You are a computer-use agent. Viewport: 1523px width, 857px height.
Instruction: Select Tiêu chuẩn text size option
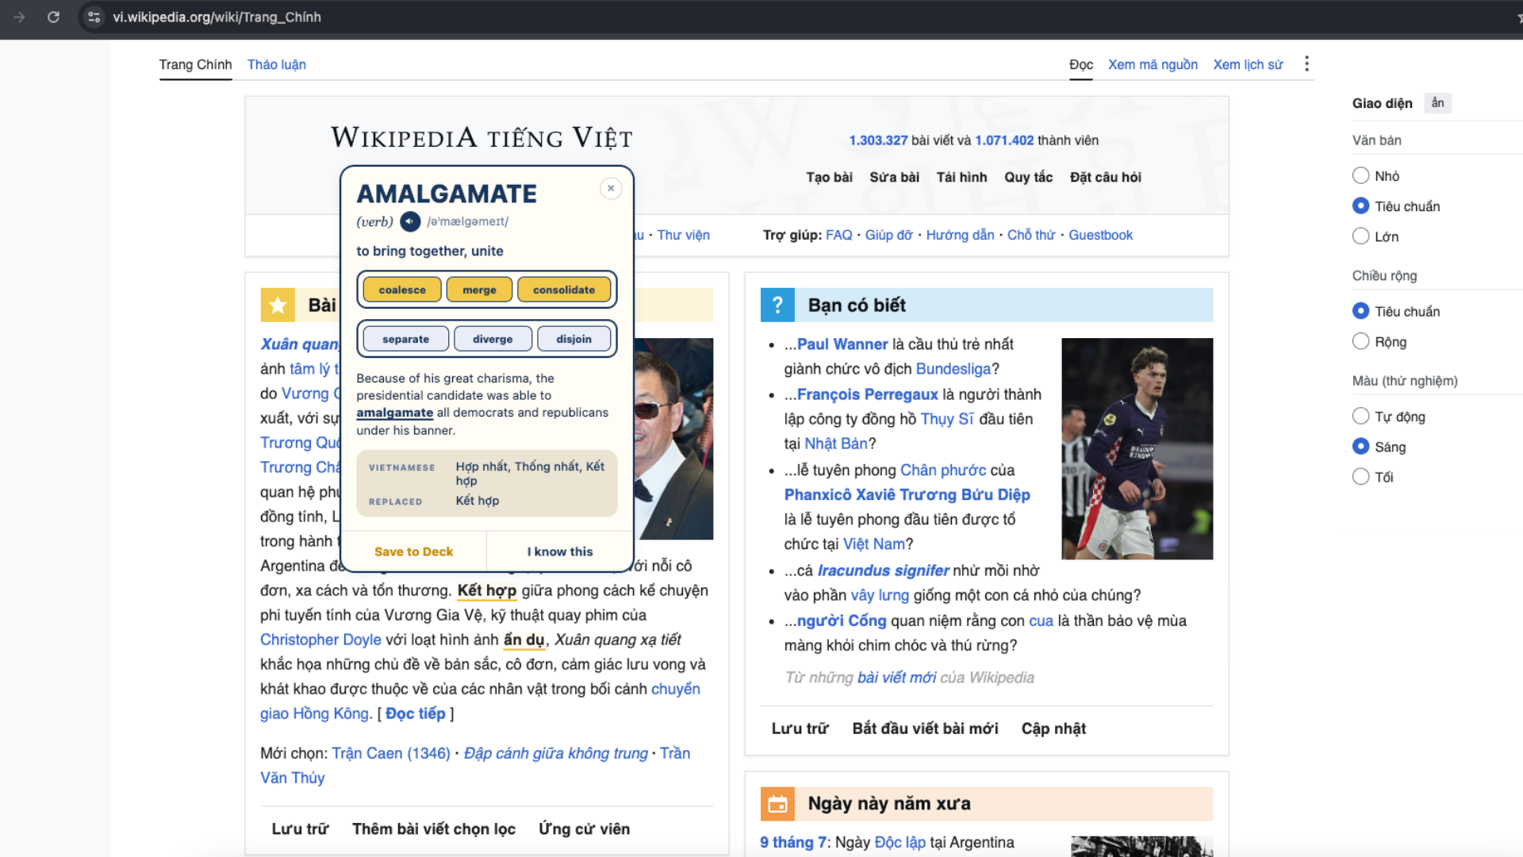[x=1360, y=206]
